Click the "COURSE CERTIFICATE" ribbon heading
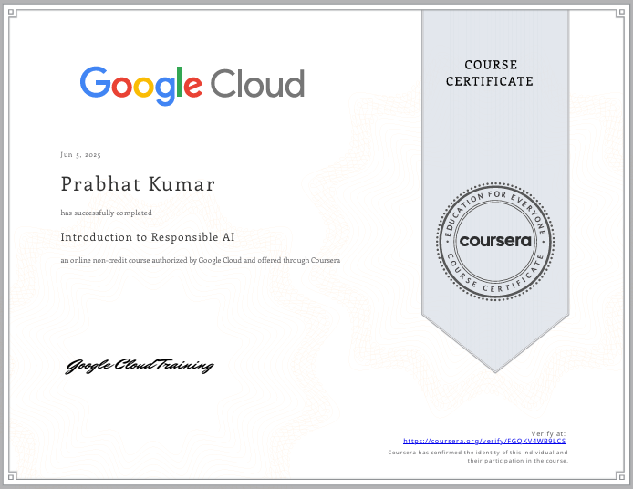This screenshot has width=633, height=489. pyautogui.click(x=490, y=73)
